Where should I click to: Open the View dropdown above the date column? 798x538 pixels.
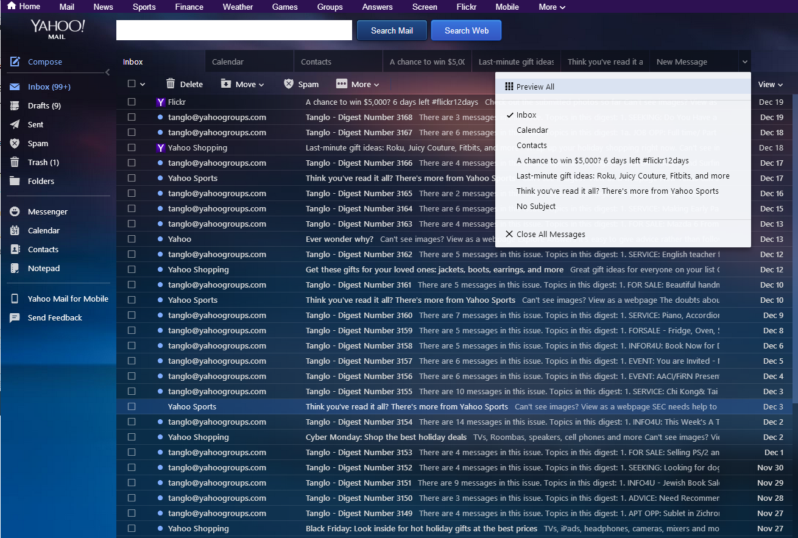click(771, 83)
